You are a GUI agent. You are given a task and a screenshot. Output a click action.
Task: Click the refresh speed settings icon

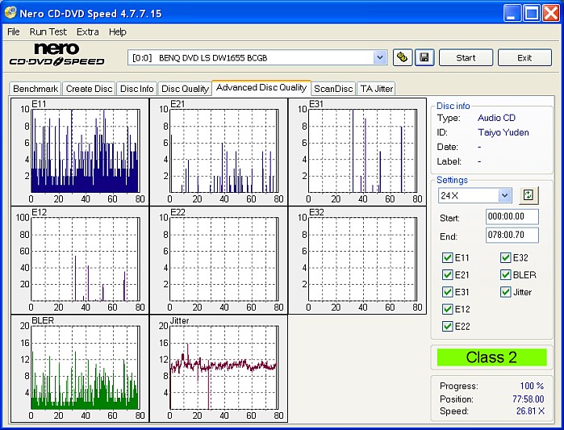tap(528, 195)
